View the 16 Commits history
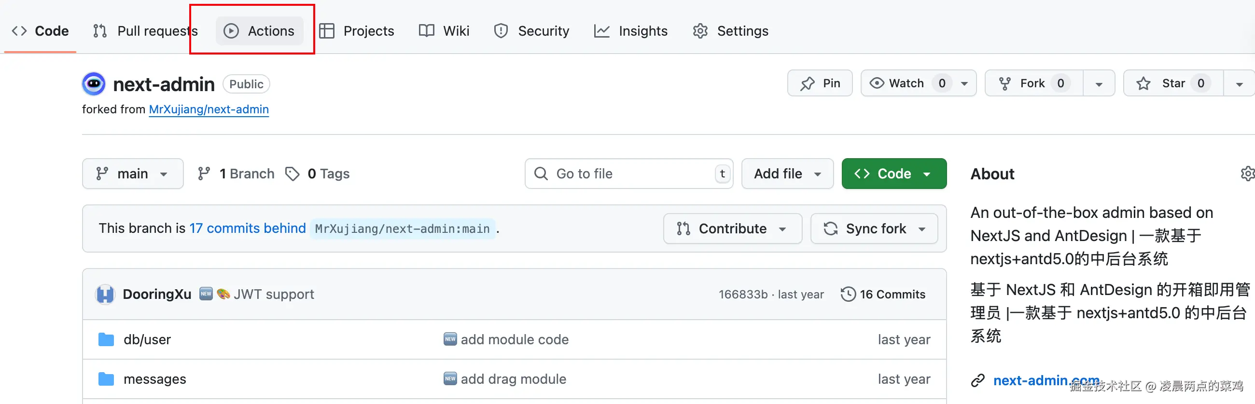This screenshot has width=1255, height=404. (x=883, y=294)
